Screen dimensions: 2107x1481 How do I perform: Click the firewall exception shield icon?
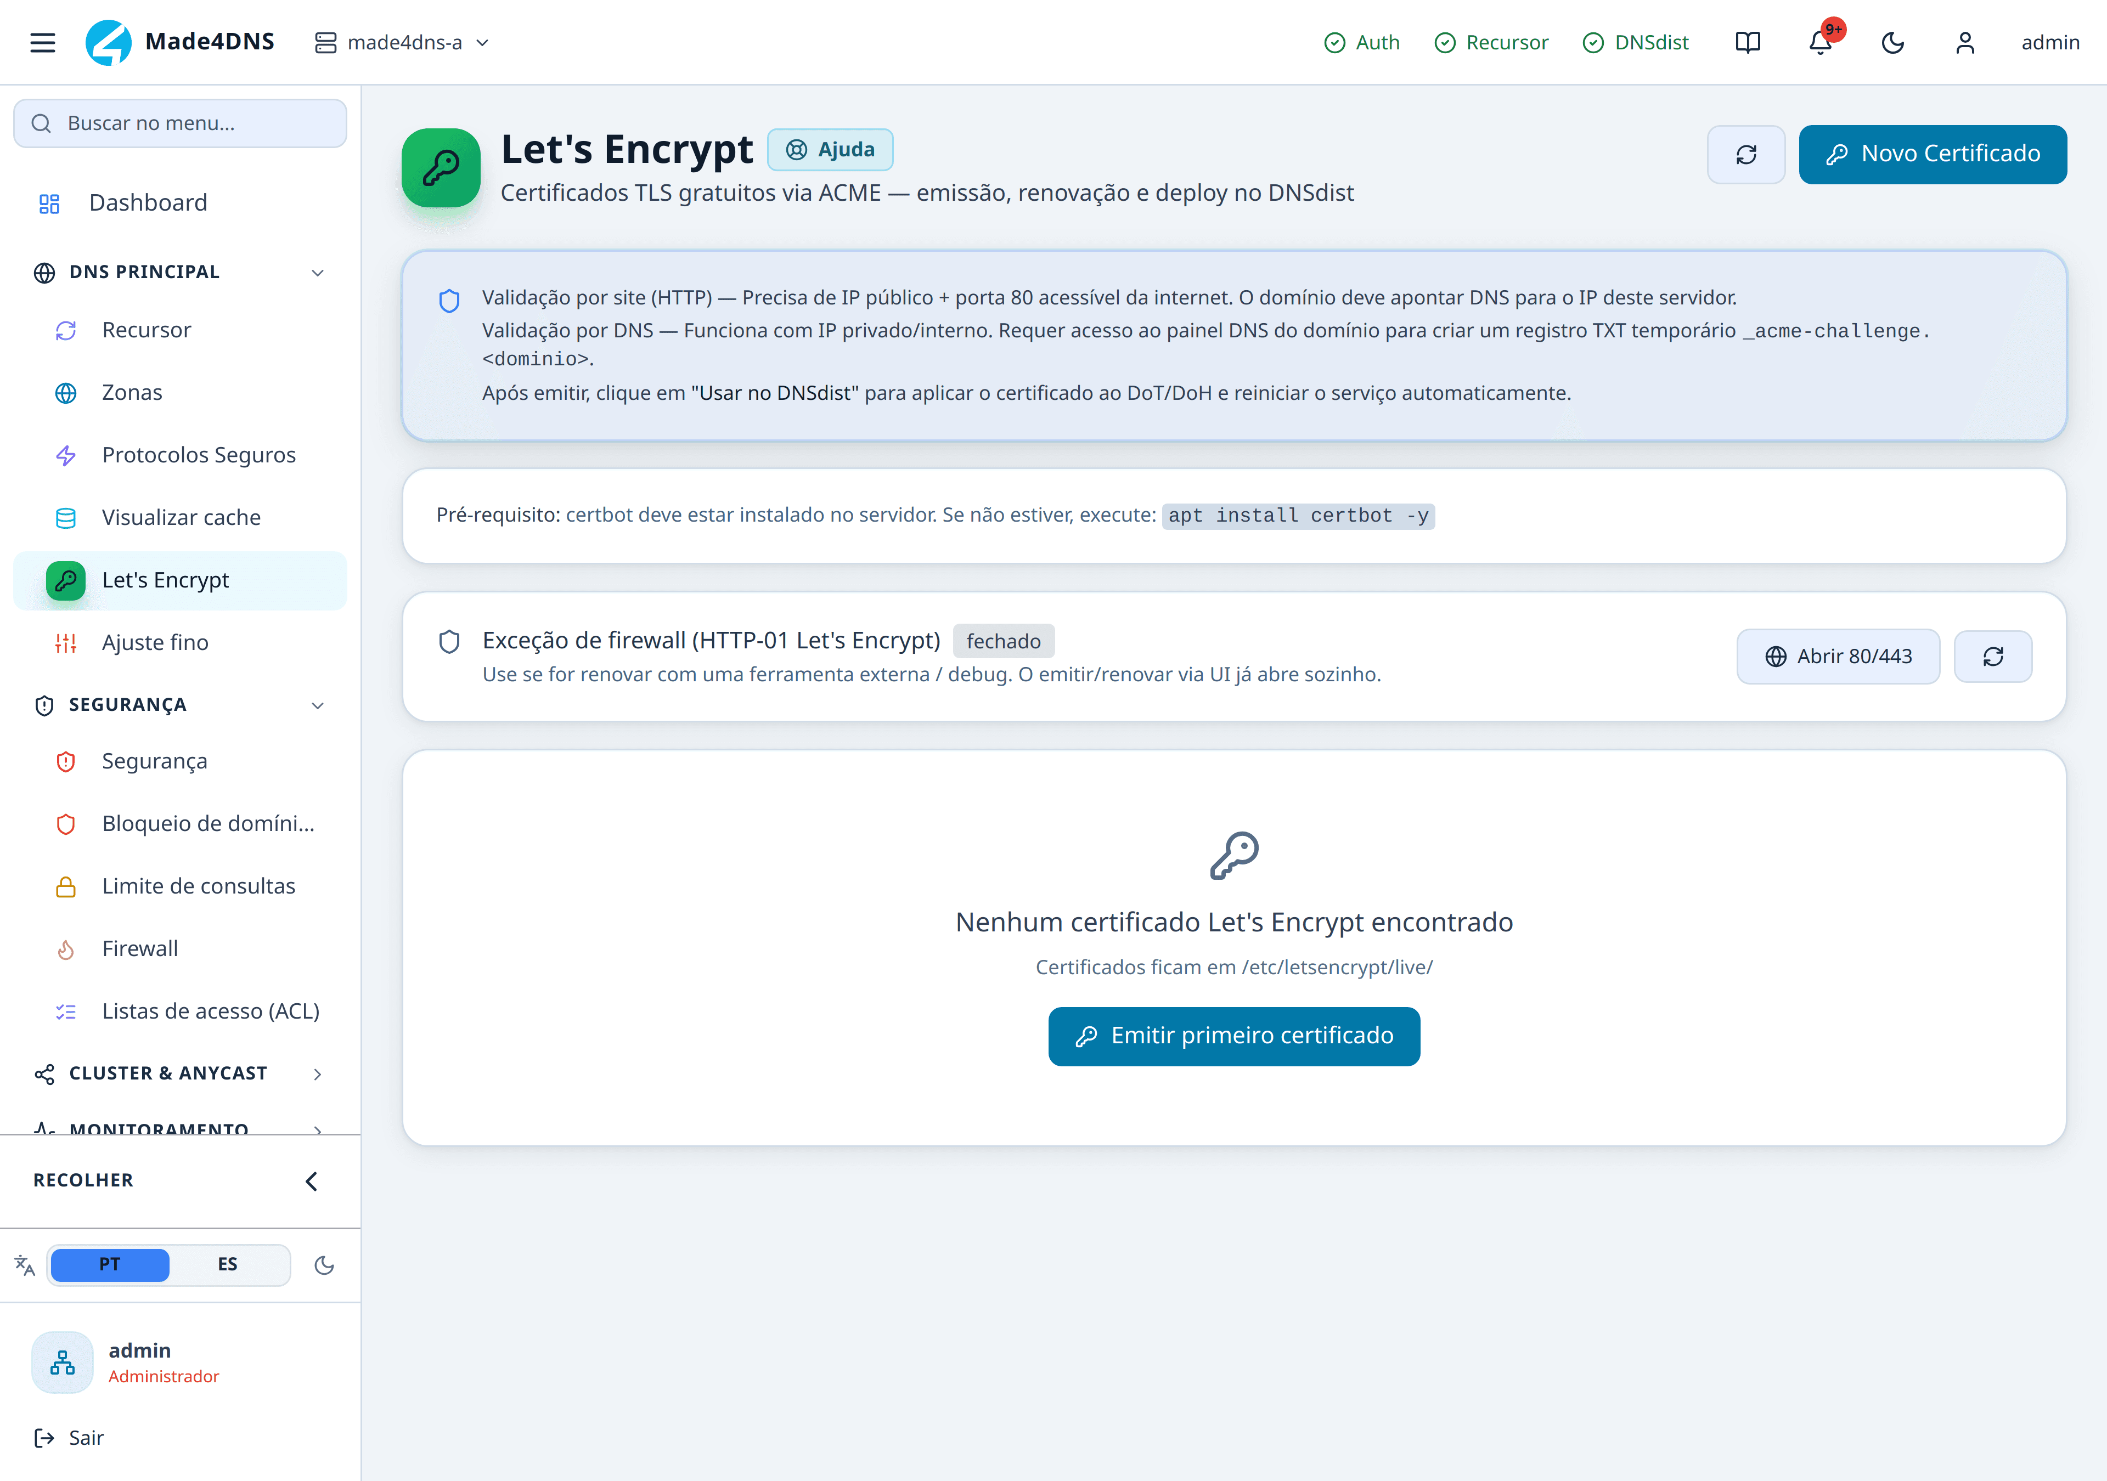coord(450,641)
